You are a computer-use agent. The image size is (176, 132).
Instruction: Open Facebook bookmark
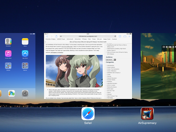pos(114,39)
